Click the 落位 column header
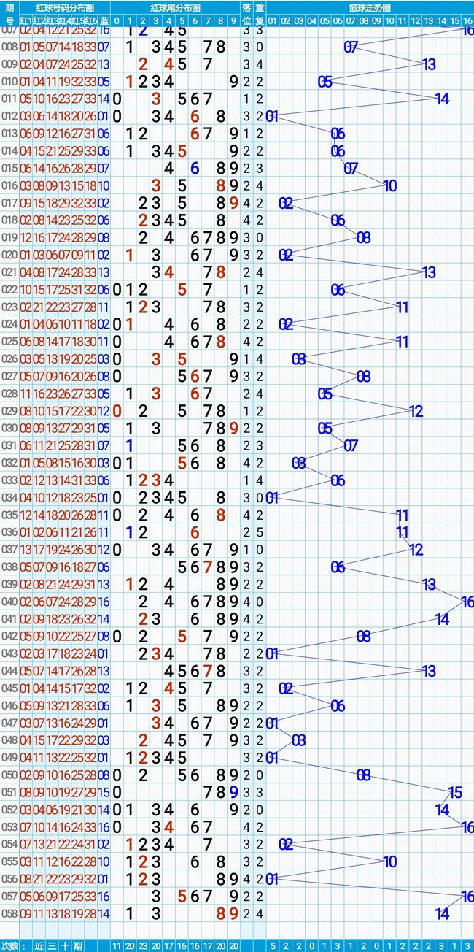 [246, 13]
